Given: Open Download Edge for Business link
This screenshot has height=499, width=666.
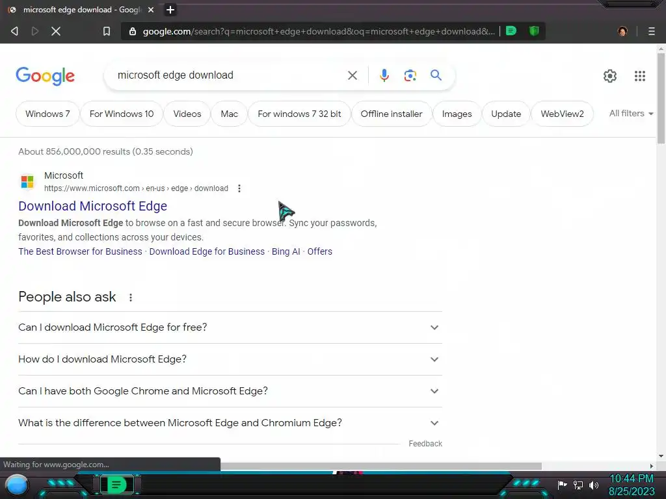Looking at the screenshot, I should point(207,251).
